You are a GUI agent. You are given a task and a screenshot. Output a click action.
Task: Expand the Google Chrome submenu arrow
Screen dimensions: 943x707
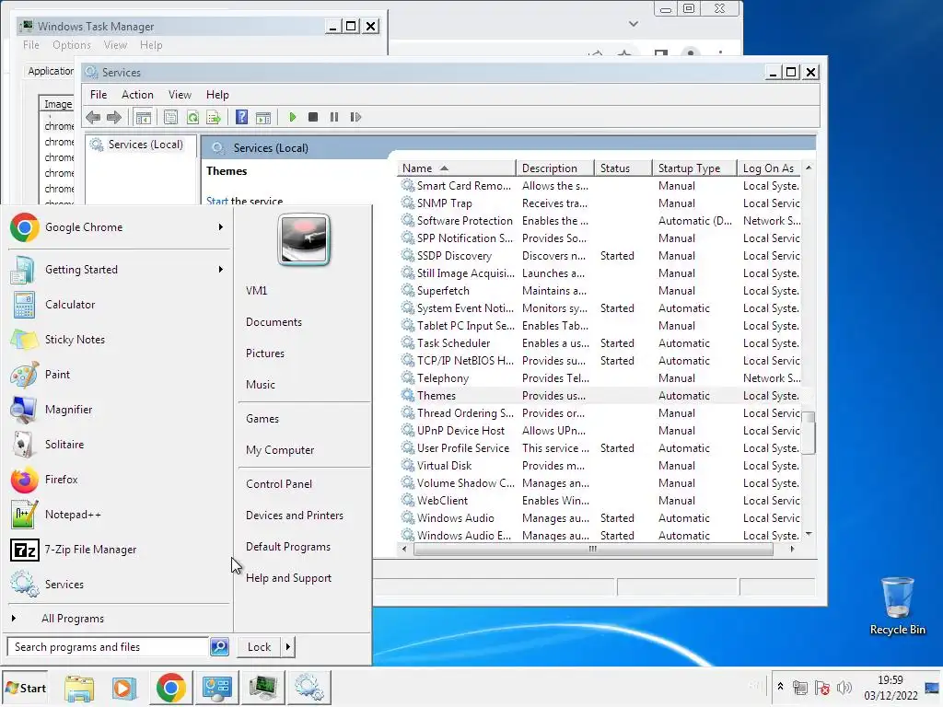point(221,227)
